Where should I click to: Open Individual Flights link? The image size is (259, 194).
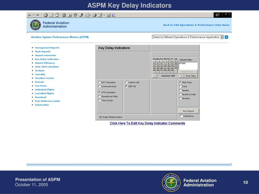[45, 89]
